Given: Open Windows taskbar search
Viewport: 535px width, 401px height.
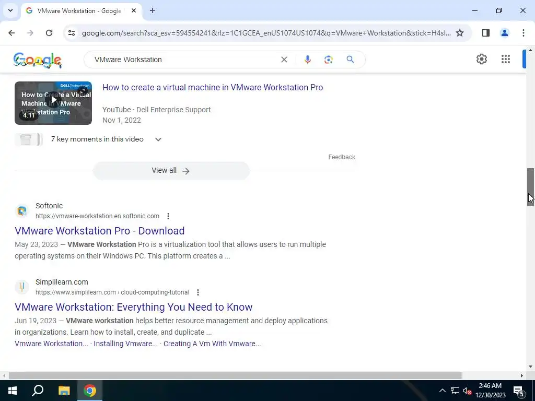Looking at the screenshot, I should click(38, 391).
